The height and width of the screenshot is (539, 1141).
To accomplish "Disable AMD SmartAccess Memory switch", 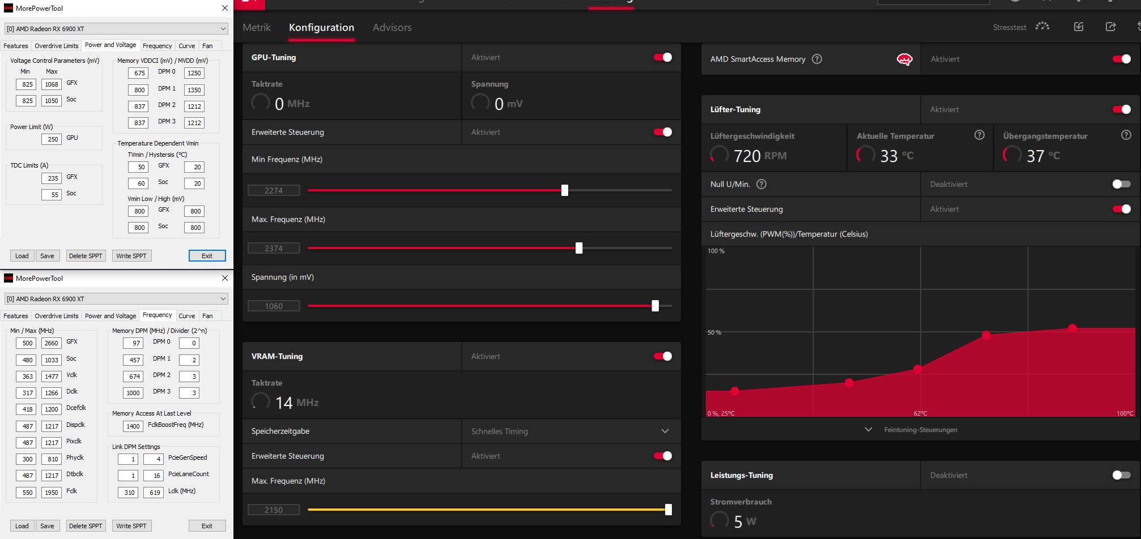I will click(x=1122, y=59).
